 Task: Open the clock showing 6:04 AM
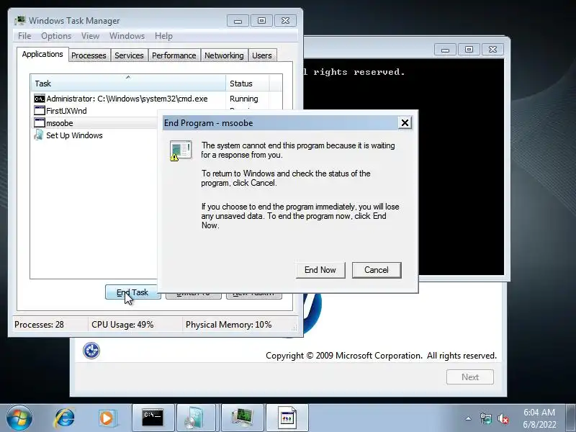(539, 418)
